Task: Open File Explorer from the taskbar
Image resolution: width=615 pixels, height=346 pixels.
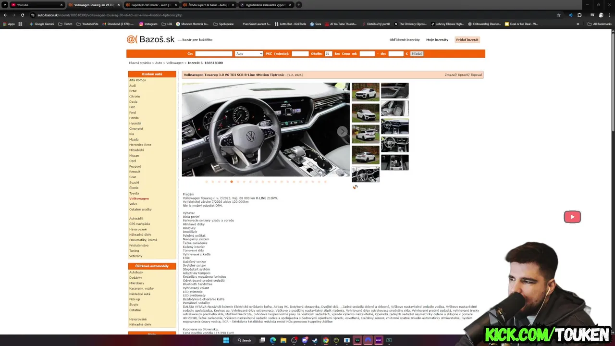Action: 283,340
